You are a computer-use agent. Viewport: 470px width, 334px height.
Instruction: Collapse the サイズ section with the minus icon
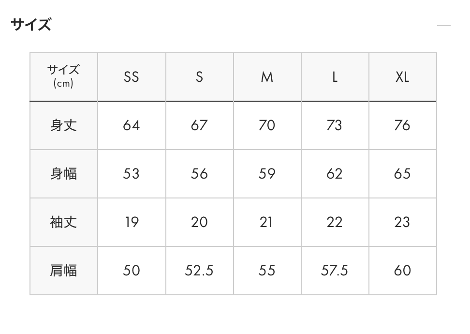pos(443,26)
